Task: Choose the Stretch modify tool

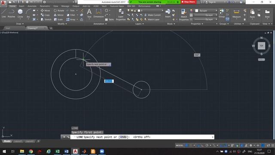Action: coord(46,19)
